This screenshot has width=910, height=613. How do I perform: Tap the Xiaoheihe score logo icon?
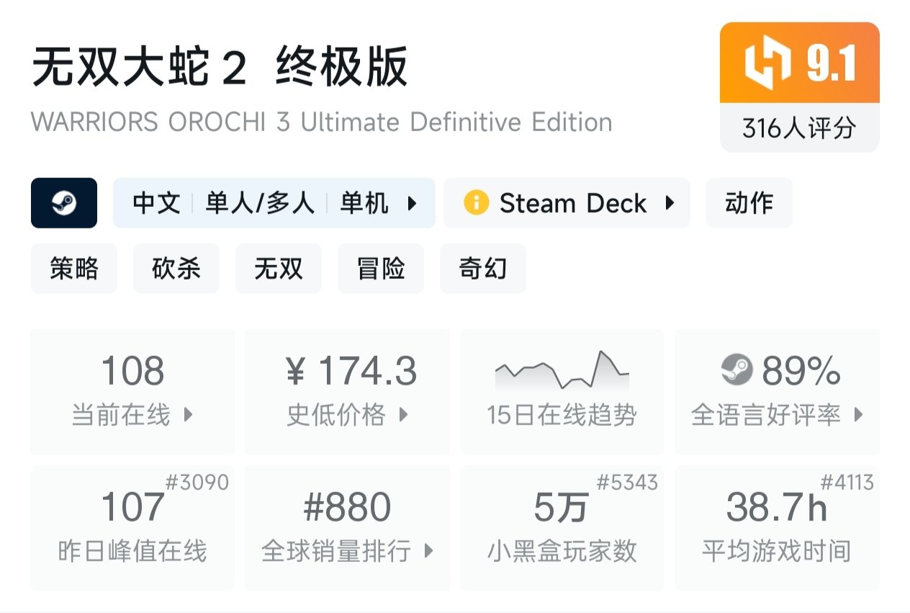click(769, 63)
